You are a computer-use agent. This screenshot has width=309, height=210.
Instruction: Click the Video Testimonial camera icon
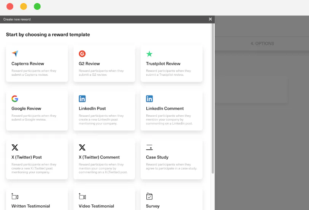point(82,196)
